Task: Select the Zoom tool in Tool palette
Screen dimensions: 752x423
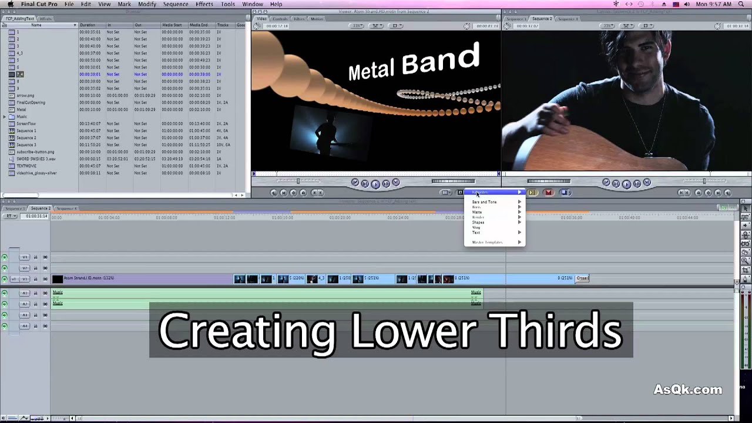Action: point(746,261)
